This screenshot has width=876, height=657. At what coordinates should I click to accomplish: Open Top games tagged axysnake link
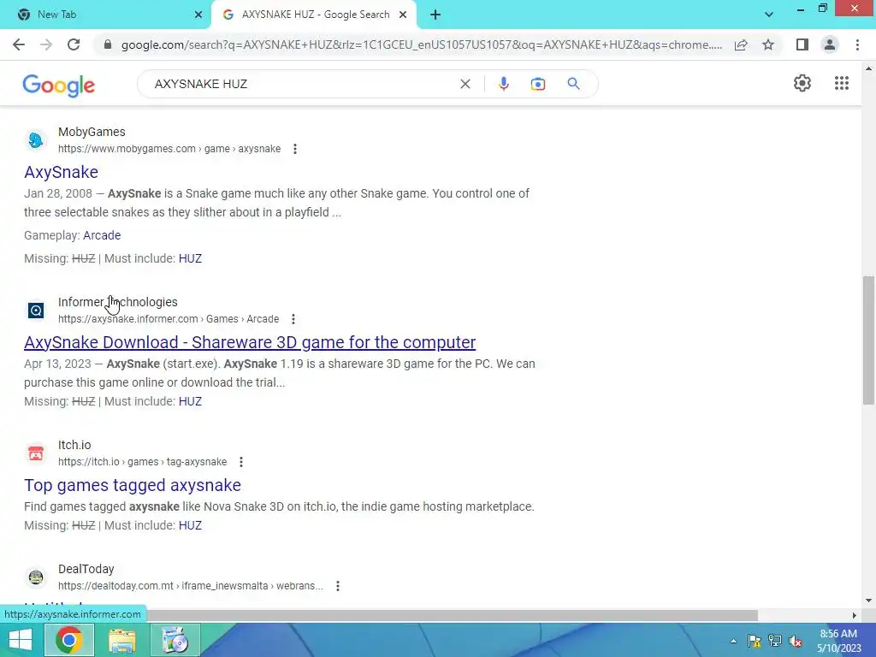pyautogui.click(x=133, y=485)
